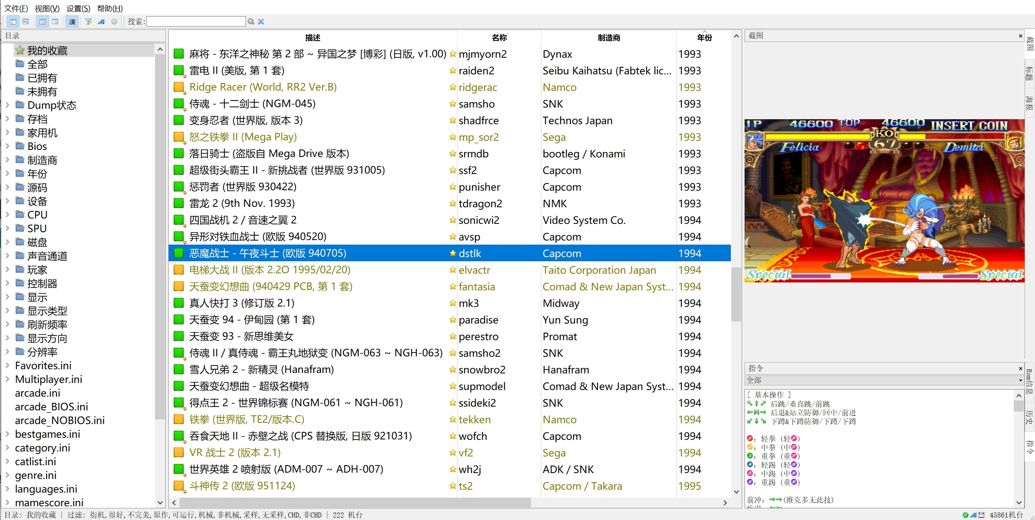Image resolution: width=1035 pixels, height=520 pixels.
Task: Switch to the 历史 side tab
Action: (x=1030, y=417)
